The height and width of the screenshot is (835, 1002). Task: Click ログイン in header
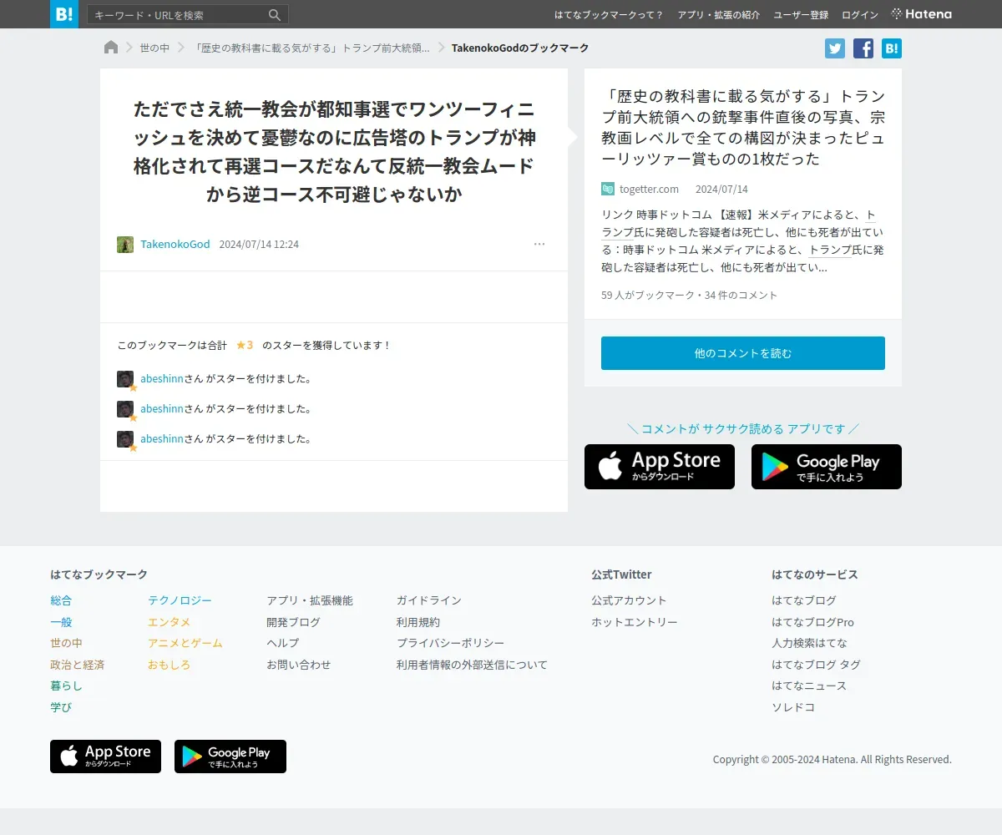pyautogui.click(x=860, y=15)
